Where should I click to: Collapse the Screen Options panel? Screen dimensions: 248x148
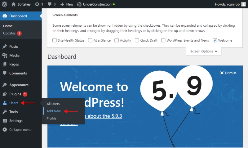pos(203,51)
